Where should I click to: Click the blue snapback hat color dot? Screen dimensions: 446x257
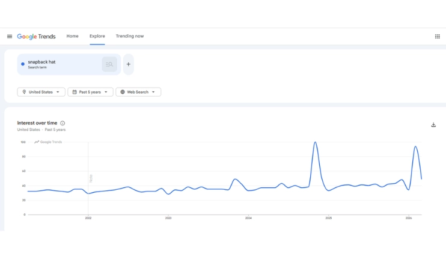coord(23,64)
